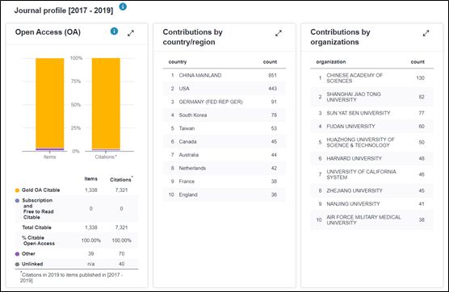Click the Journal profile [2017 - 2019] heading
Viewport: 449px width, 292px height.
(64, 10)
